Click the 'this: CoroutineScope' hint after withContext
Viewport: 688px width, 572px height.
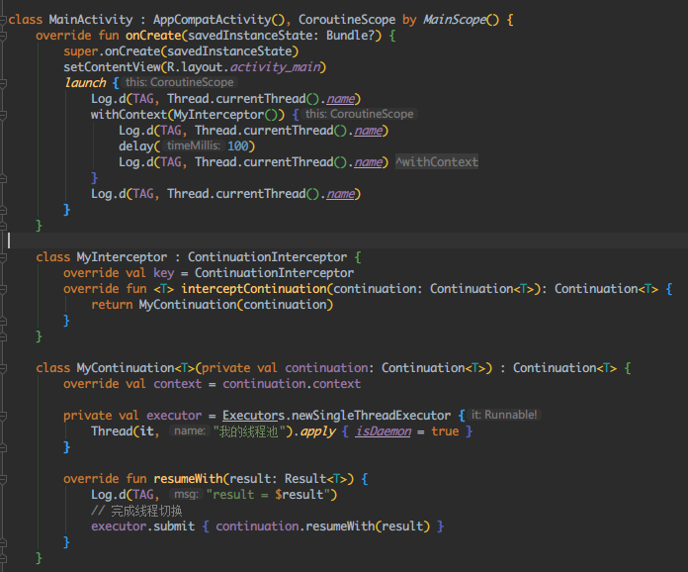(360, 114)
